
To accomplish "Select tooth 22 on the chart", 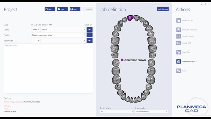I will [142, 20].
